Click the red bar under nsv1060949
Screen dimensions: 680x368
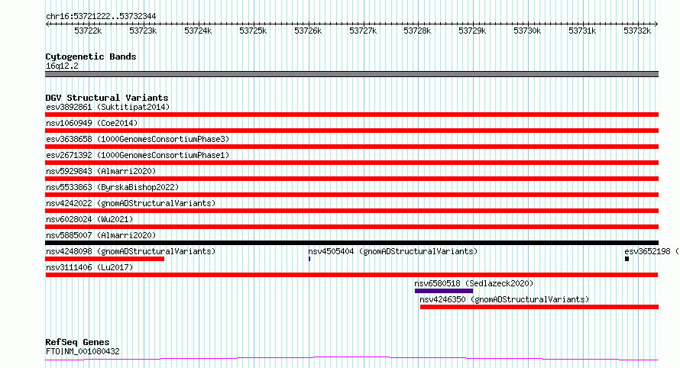coord(351,131)
